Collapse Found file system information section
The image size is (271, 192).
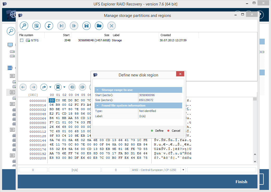tap(97, 105)
